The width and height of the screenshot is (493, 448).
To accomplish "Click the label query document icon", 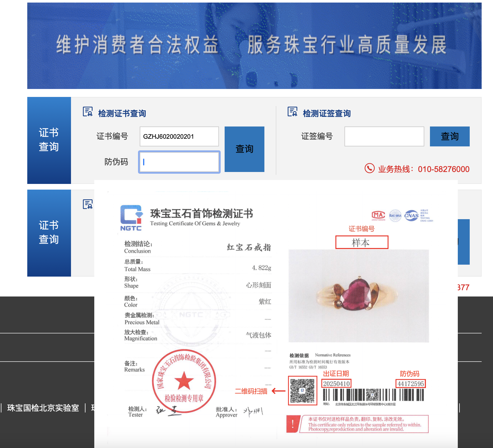I will (x=292, y=112).
